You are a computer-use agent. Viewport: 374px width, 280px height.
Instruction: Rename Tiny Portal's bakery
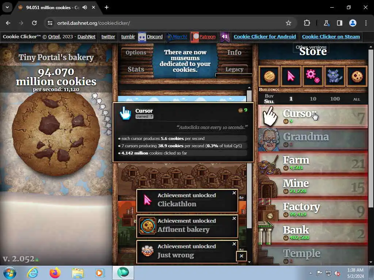(56, 57)
